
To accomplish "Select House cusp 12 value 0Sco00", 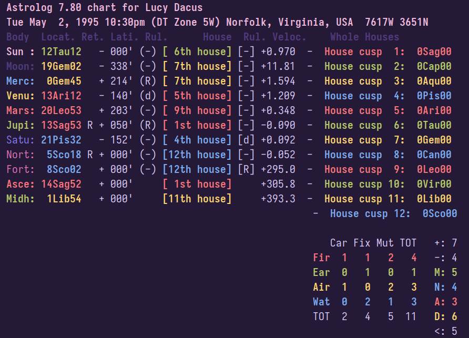I will tap(440, 214).
